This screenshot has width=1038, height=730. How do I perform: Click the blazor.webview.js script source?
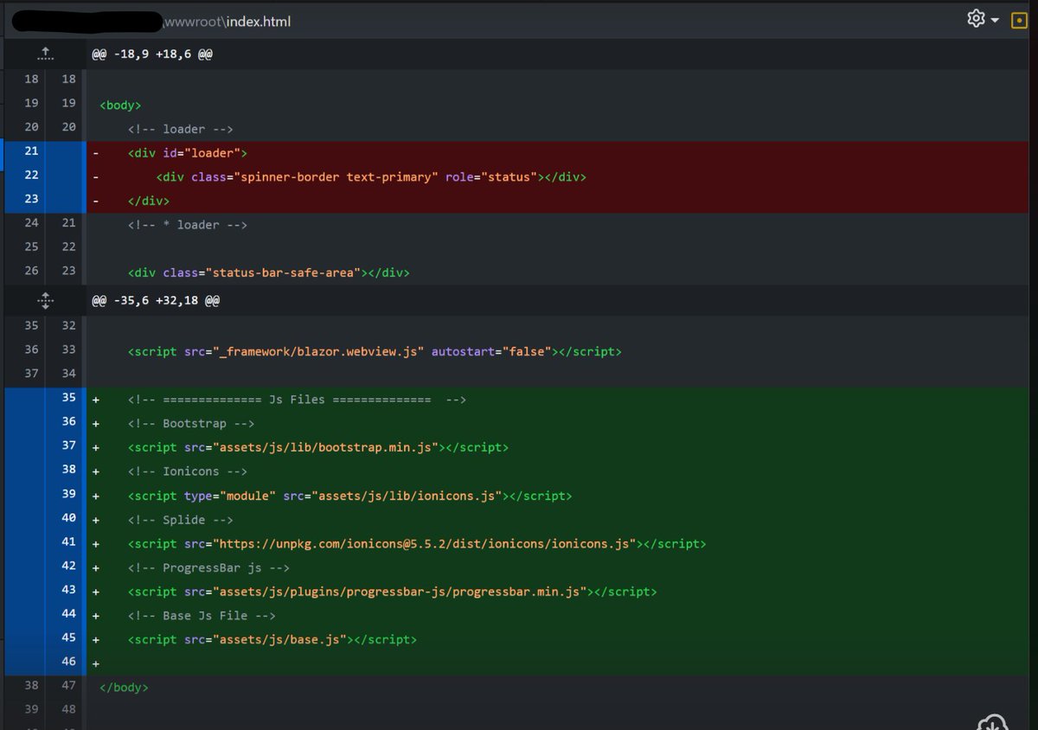(x=318, y=352)
